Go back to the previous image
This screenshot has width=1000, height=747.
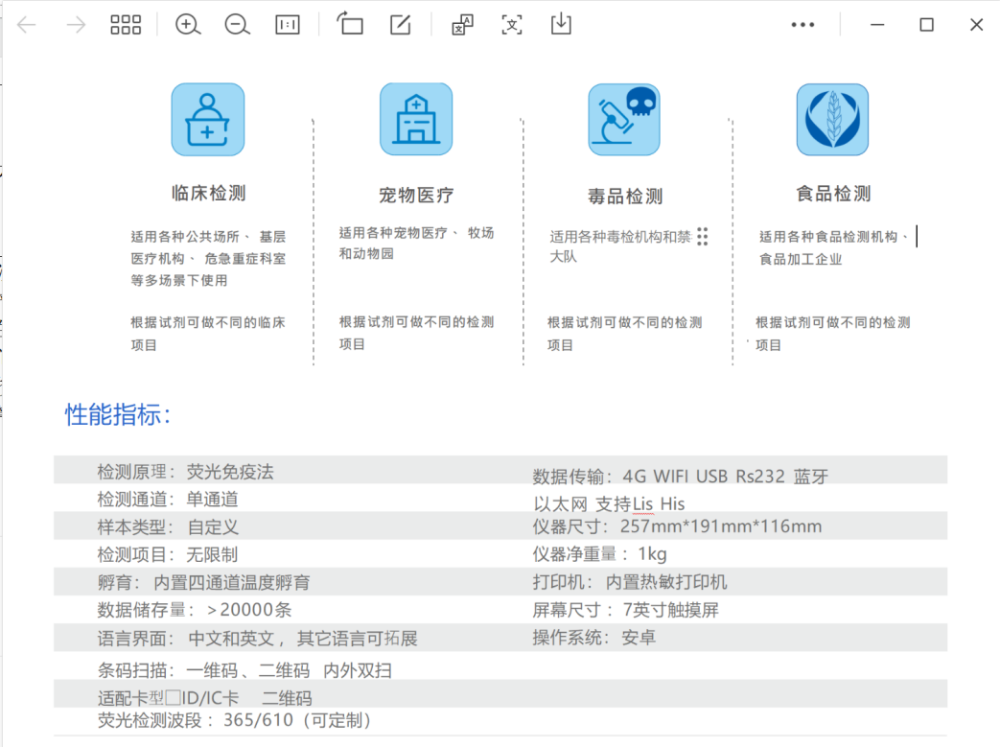(x=27, y=25)
